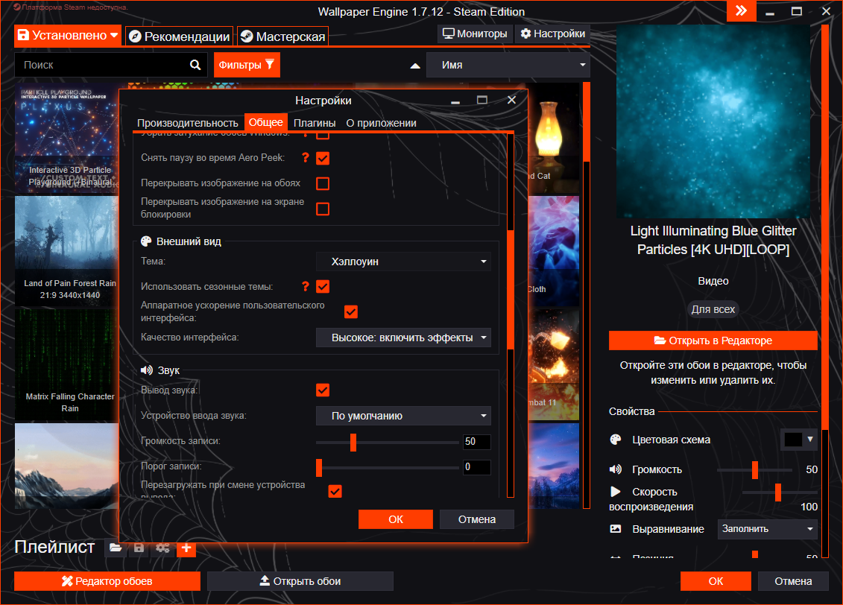This screenshot has height=605, width=843.
Task: Select Matrix Falling Character Rain wallpaper
Action: pos(66,364)
